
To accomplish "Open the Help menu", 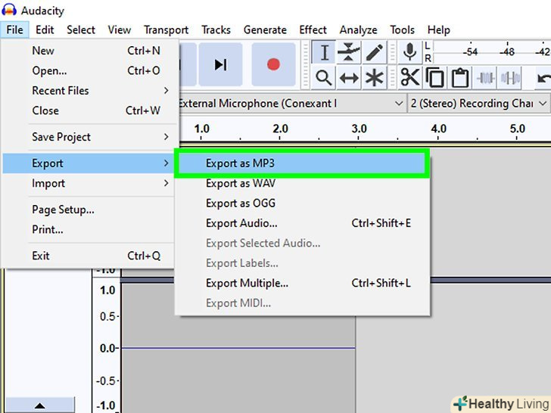I will 438,29.
